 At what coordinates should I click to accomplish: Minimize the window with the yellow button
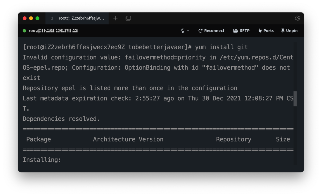31,18
